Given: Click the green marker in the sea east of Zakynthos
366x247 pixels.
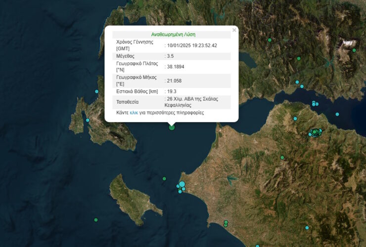Looking at the screenshot, I should pyautogui.click(x=165, y=179).
